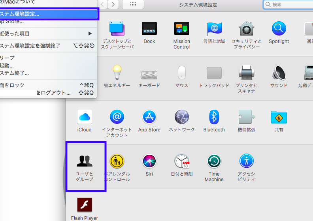The height and width of the screenshot is (221, 313).
Task: Choose システム環境設定… in Apple menu
Action: coord(49,14)
